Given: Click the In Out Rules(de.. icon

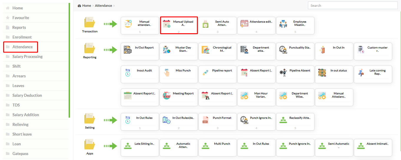Looking at the screenshot, I should (x=167, y=120).
